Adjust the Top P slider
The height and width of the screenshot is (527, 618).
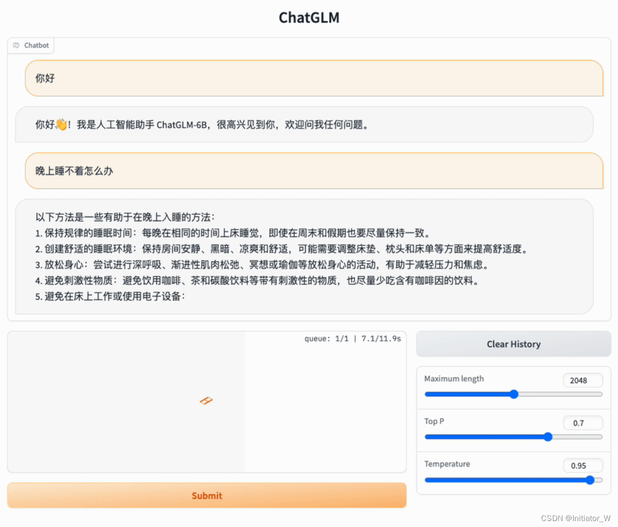click(x=513, y=437)
